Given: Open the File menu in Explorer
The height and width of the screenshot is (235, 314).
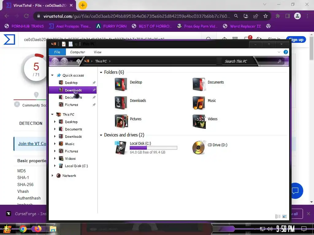Looking at the screenshot, I should 57,52.
